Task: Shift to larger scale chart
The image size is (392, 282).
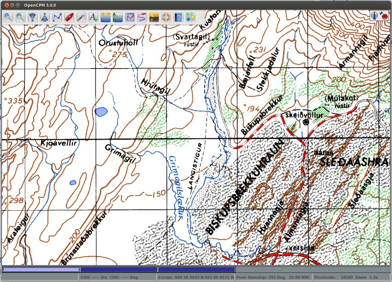Action: tap(33, 17)
